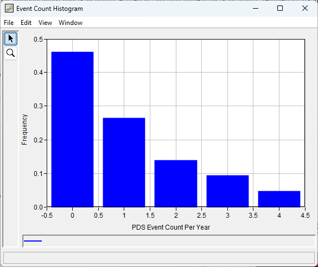Click the empty status bar field

[x=159, y=258]
